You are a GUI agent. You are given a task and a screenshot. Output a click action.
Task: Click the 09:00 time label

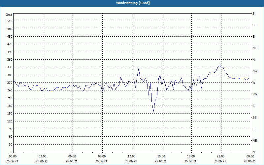point(101,156)
